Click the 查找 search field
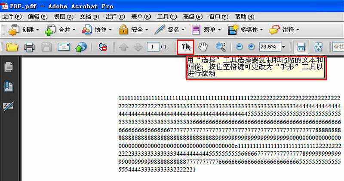344x181 pixels. point(338,47)
